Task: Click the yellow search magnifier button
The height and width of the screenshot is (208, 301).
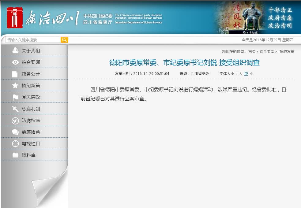Action: 64,40
